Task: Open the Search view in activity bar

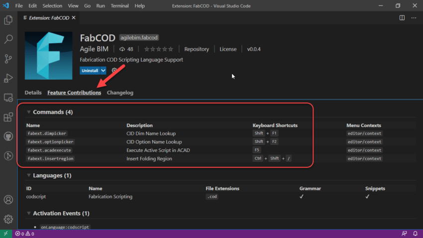Action: (x=8, y=39)
